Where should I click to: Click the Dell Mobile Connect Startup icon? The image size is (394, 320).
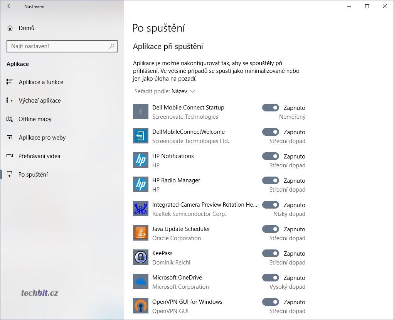pyautogui.click(x=140, y=111)
